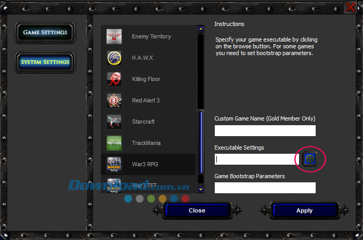363x240 pixels.
Task: Select H.A.W.X in the game list
Action: pos(148,58)
